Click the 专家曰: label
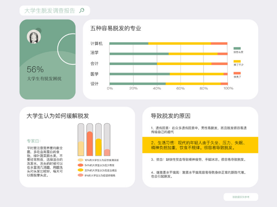Screen dimensions: 277x207 coord(34,141)
